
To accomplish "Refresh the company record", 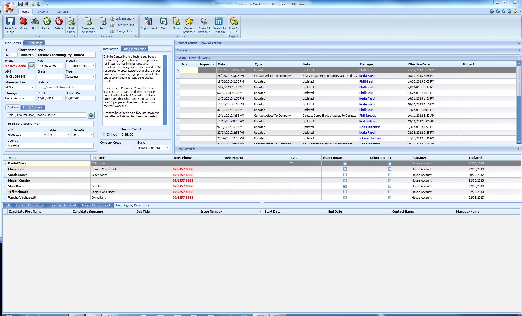I will pos(47,24).
